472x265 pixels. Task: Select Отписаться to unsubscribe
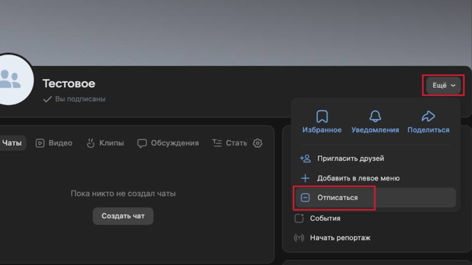375,198
